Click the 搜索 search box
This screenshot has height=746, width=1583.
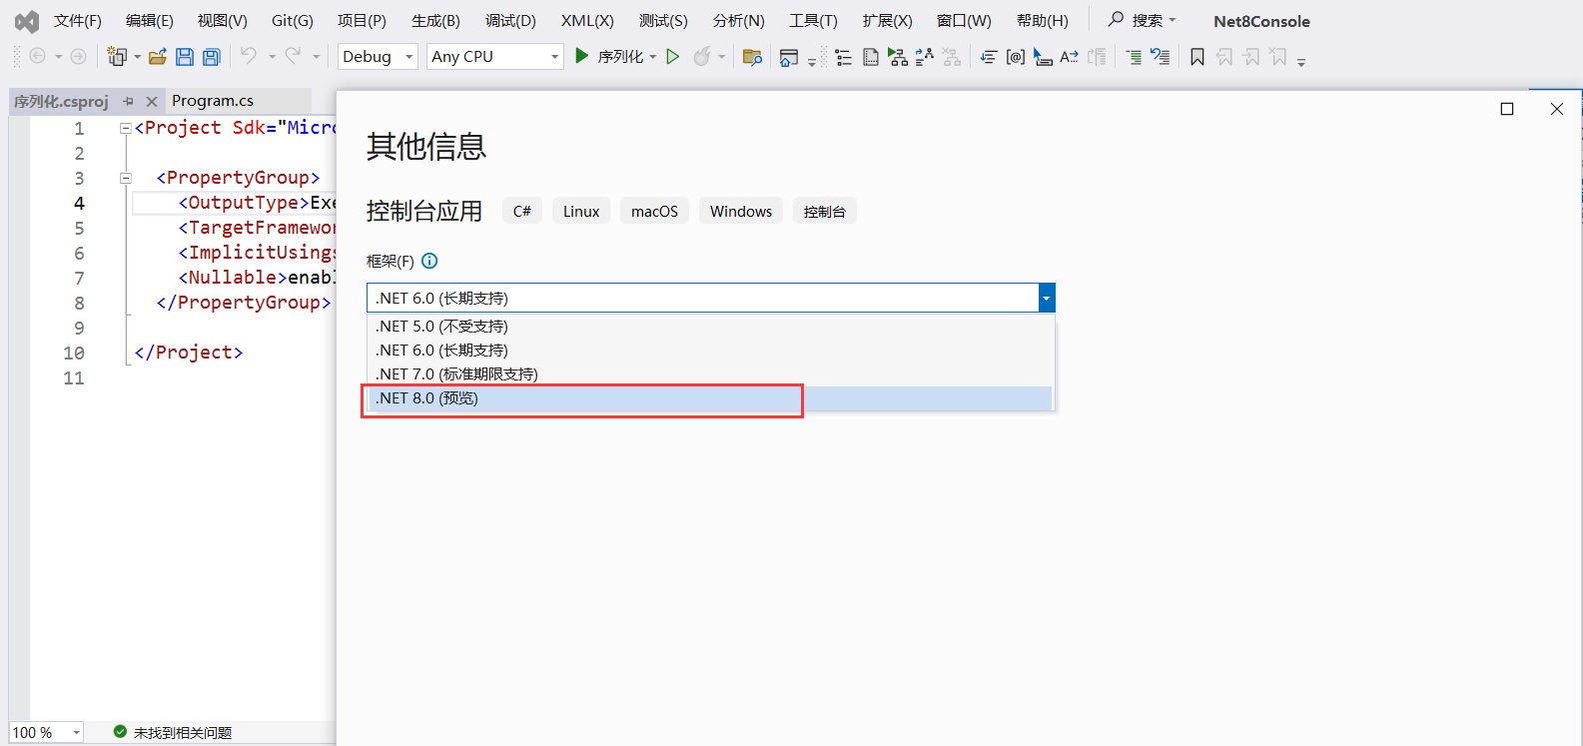[1143, 20]
